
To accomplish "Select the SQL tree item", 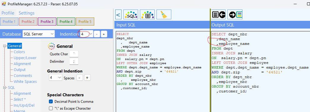I will click(x=12, y=88).
